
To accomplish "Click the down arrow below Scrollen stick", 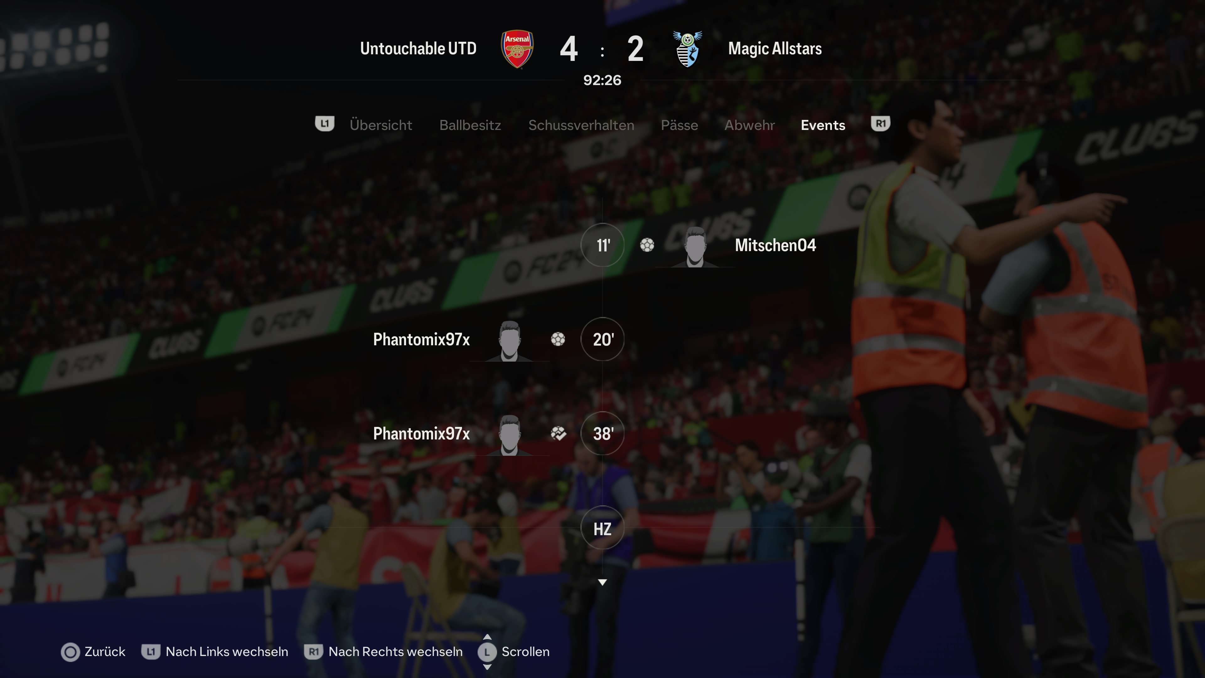I will click(x=487, y=667).
